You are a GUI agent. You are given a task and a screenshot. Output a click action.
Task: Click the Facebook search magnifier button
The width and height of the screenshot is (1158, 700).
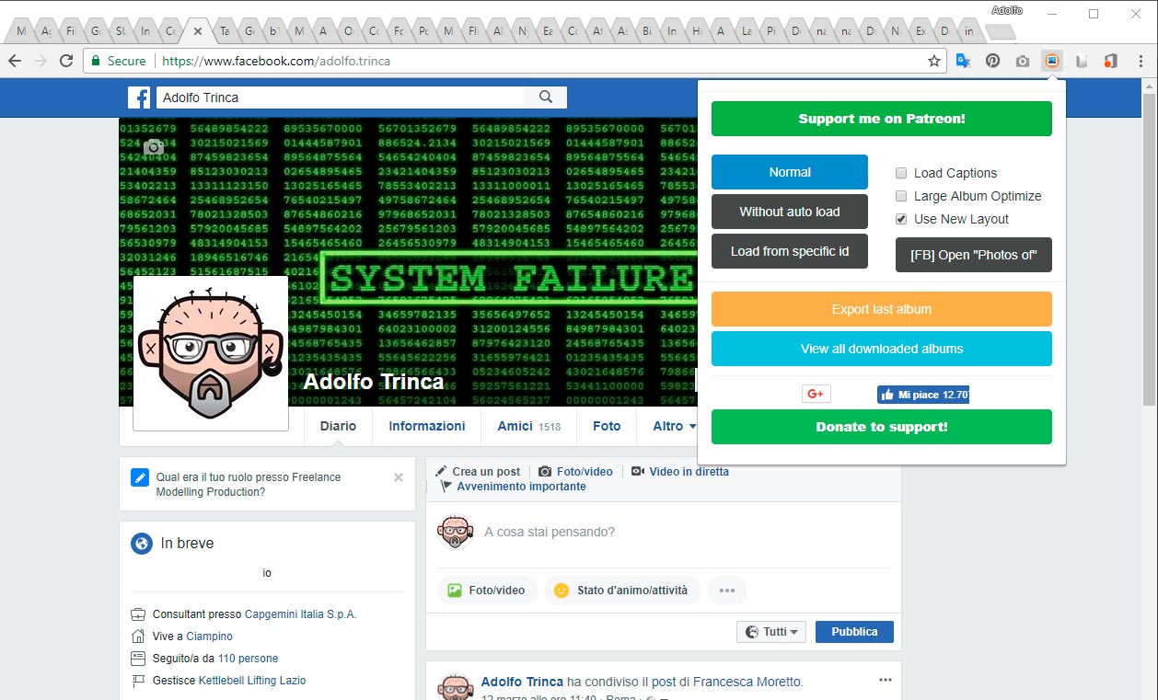pos(546,98)
